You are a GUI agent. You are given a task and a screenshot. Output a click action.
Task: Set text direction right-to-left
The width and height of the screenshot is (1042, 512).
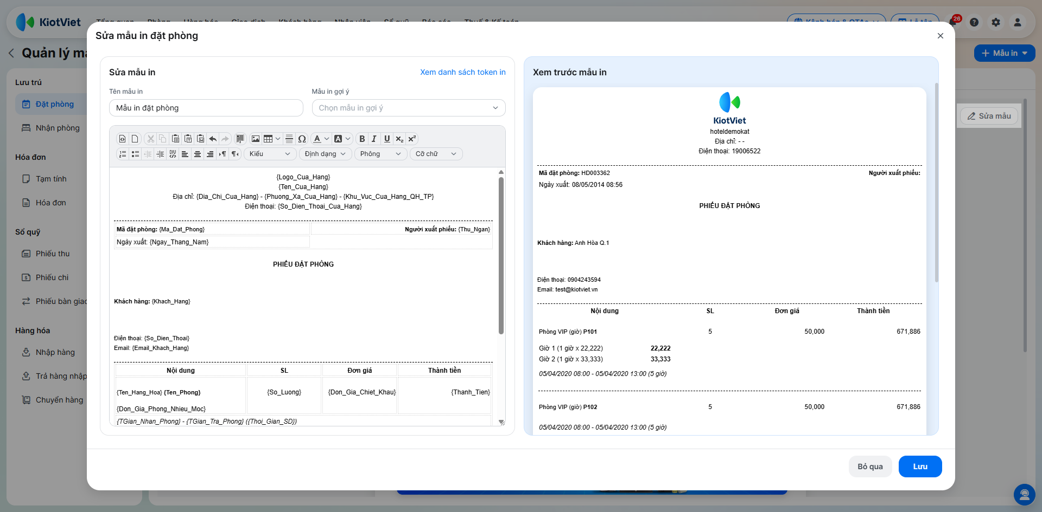pyautogui.click(x=235, y=154)
